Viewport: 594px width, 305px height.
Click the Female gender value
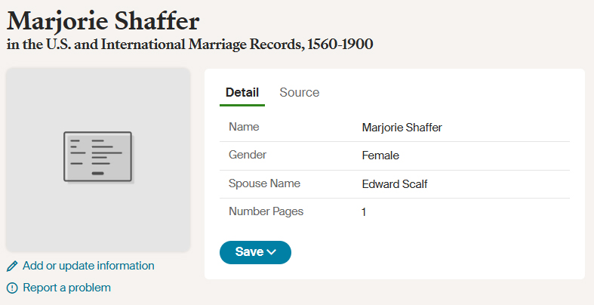(380, 156)
